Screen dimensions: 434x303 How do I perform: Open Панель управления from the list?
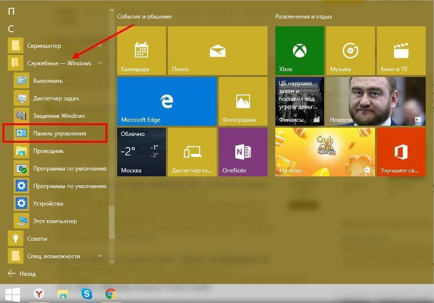pyautogui.click(x=59, y=133)
